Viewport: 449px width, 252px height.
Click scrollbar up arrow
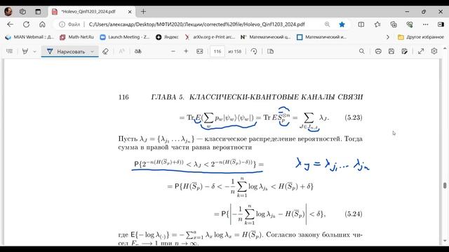[445, 48]
